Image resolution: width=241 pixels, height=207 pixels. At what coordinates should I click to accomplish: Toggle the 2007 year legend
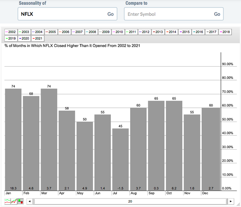[78, 32]
